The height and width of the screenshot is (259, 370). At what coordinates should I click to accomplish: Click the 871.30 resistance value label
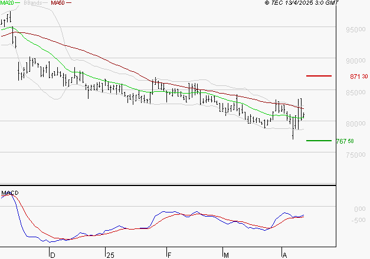[359, 77]
